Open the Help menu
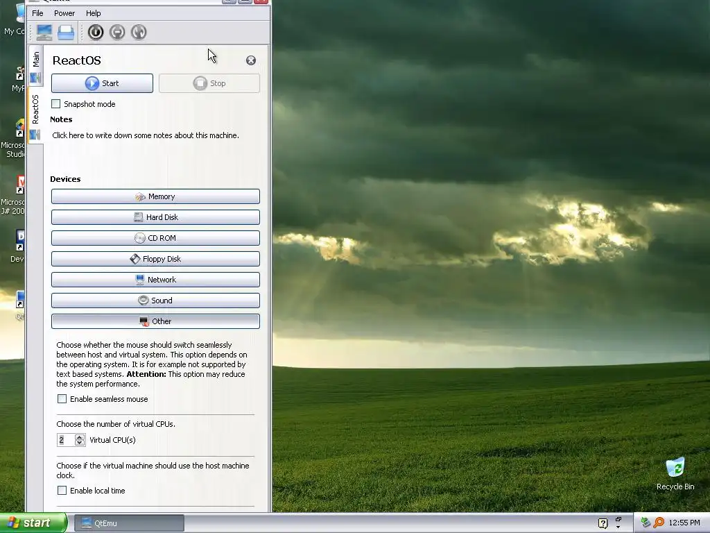 click(94, 13)
